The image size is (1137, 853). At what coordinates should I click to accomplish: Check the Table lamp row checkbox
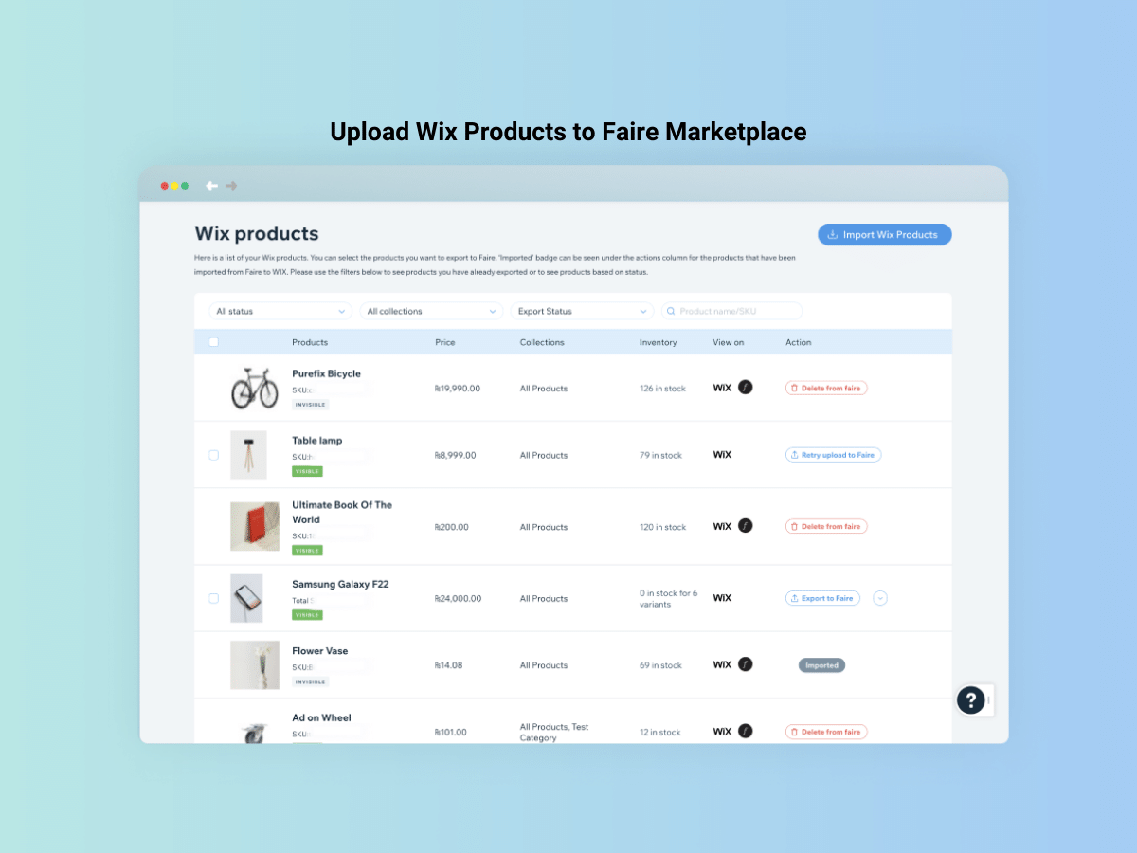coord(213,455)
